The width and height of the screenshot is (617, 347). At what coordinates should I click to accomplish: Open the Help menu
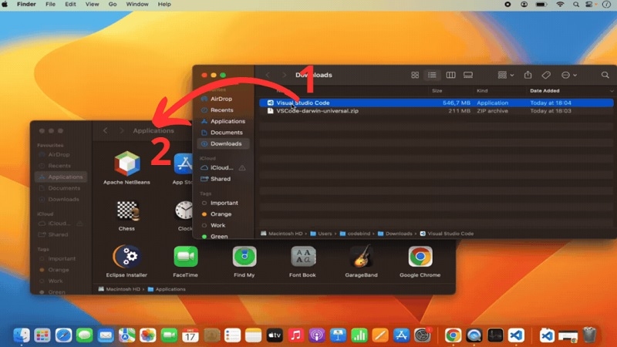[x=164, y=5]
